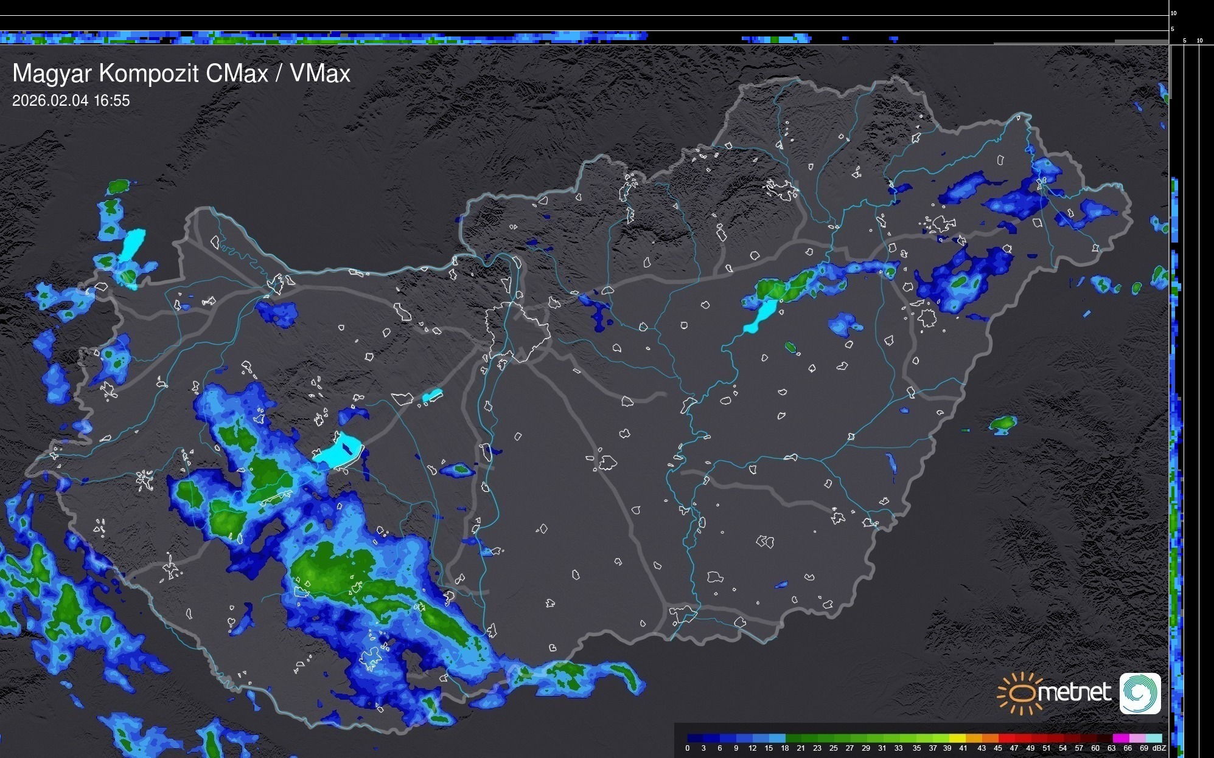Click the 10 label on vertical scale

(x=1173, y=13)
